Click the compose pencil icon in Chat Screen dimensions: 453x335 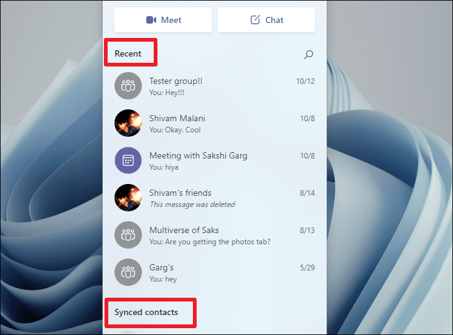tap(255, 20)
